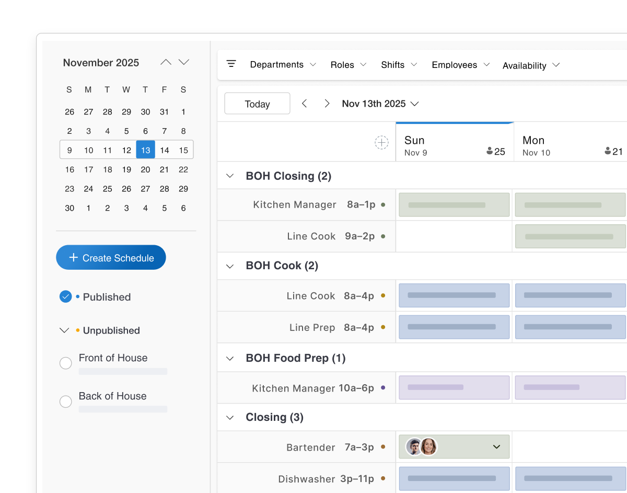Screen dimensions: 627x493
Task: Click the Front of House schedule label
Action: [113, 358]
